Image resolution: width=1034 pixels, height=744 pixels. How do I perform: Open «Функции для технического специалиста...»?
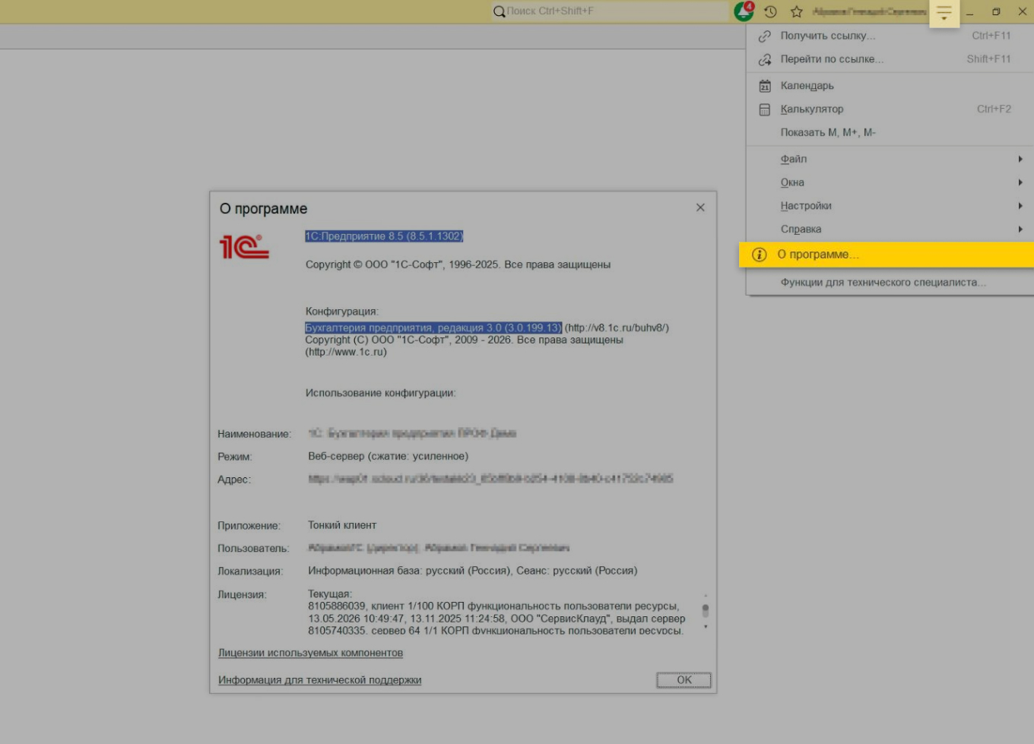click(x=890, y=283)
